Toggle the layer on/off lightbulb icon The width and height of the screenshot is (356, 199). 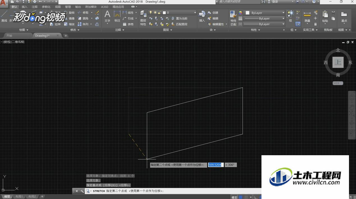pyautogui.click(x=151, y=13)
